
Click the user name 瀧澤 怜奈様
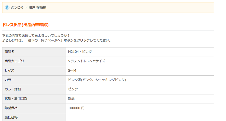point(38,7)
